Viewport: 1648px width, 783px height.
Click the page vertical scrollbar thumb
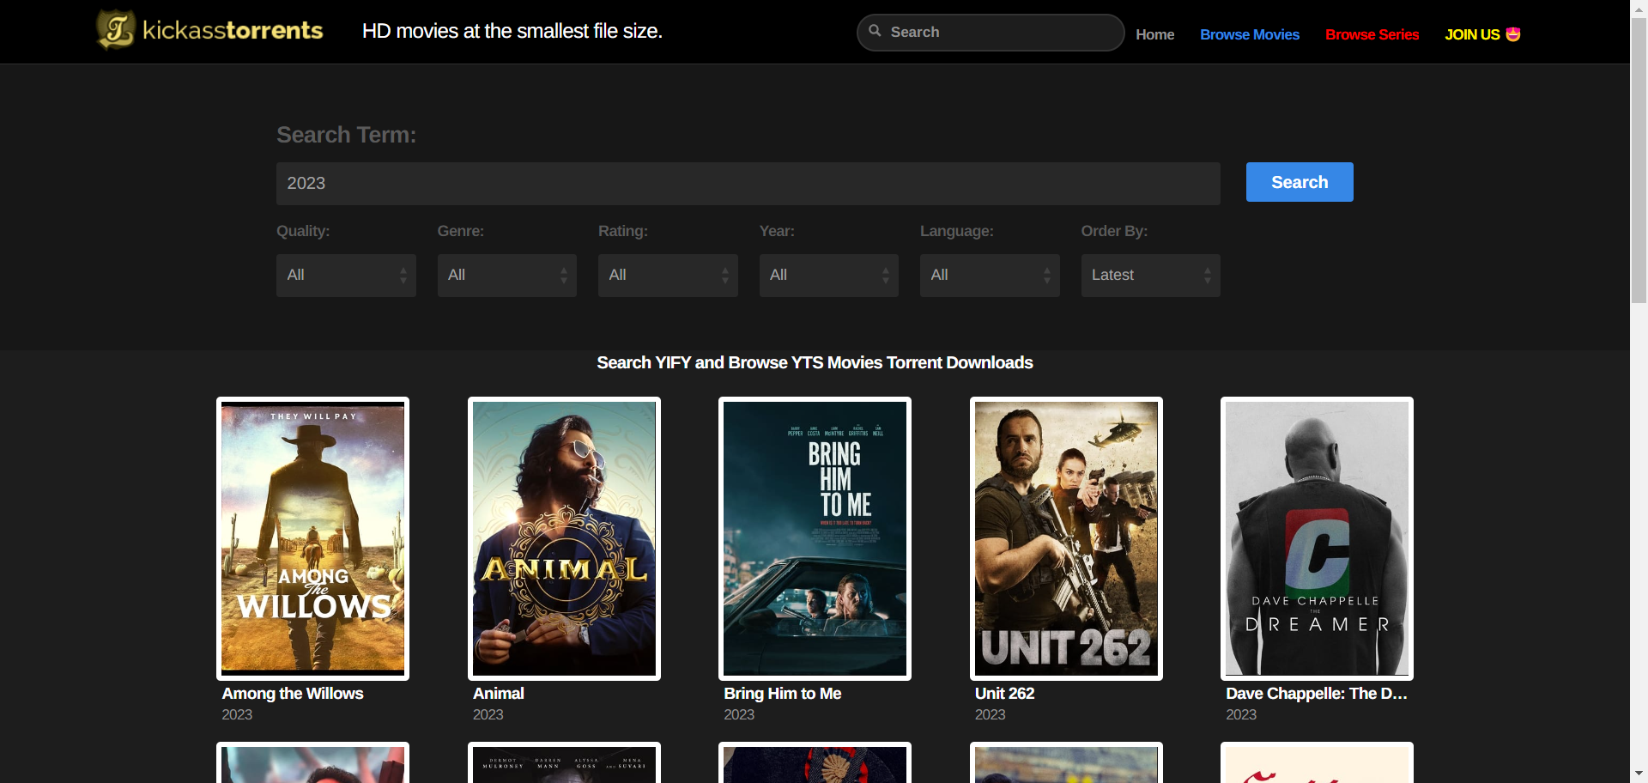1639,161
